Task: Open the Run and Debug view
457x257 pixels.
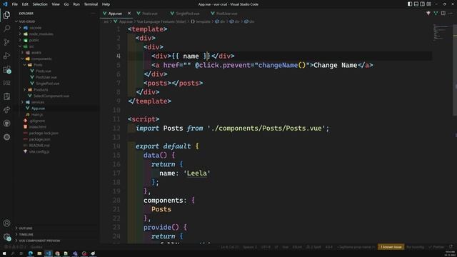Action: [x=6, y=56]
